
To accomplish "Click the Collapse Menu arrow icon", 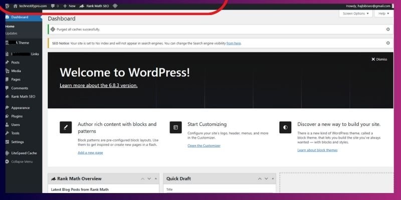I will coord(8,161).
